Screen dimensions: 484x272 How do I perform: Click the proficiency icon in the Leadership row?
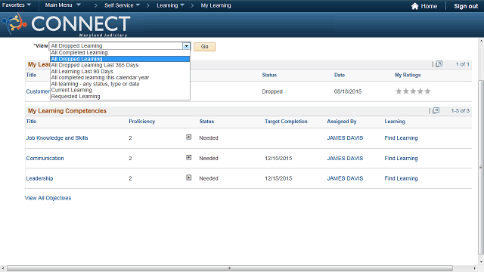pyautogui.click(x=188, y=178)
